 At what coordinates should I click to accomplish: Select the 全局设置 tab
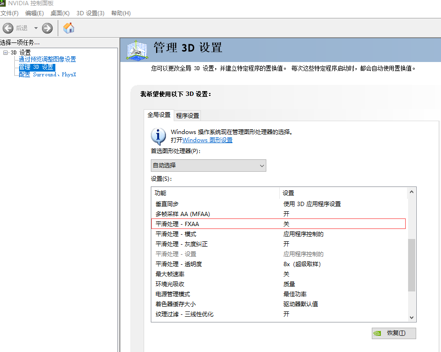point(158,115)
